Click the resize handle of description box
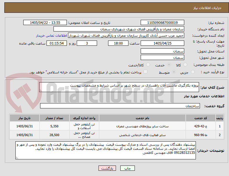This screenshot has height=176, width=229. coord(41,91)
